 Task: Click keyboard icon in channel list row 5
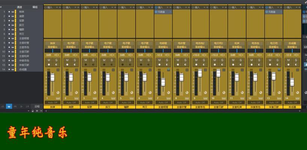click(x=13, y=30)
